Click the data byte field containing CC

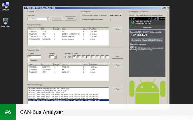[x=83, y=57]
